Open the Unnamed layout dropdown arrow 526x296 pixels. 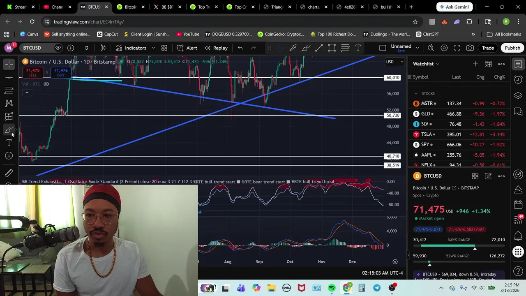[x=417, y=48]
